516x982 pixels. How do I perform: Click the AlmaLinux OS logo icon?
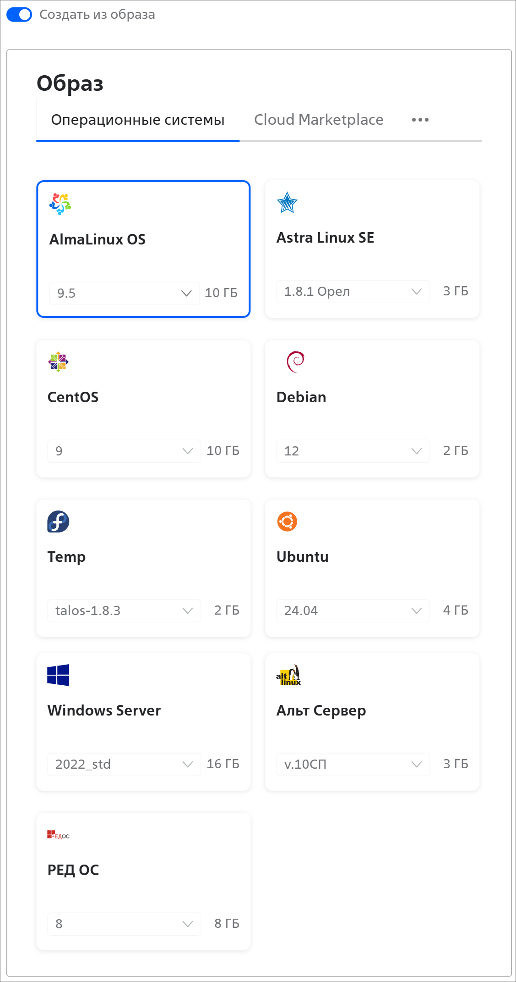coord(60,204)
